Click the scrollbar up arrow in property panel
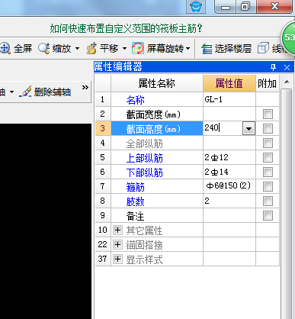 pyautogui.click(x=287, y=82)
